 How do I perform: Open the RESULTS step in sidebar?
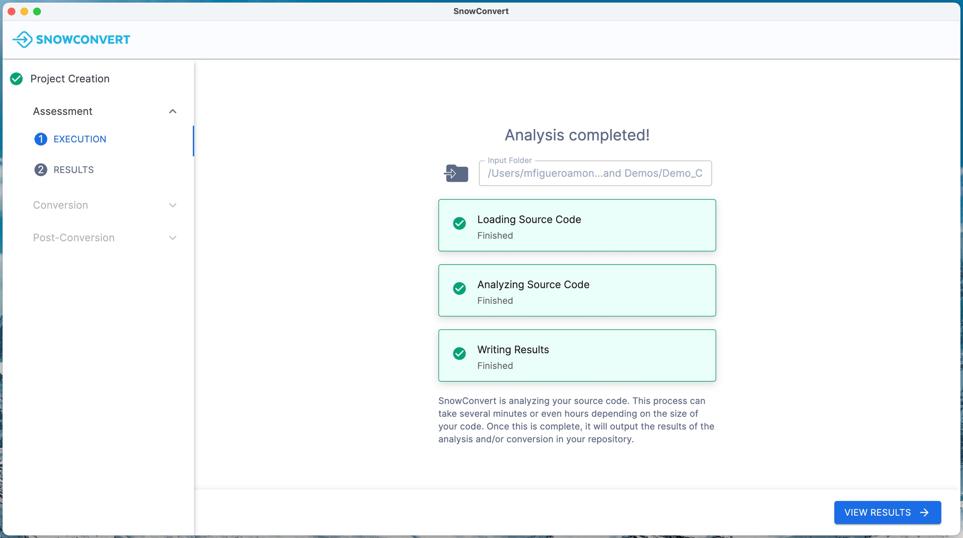(x=74, y=170)
